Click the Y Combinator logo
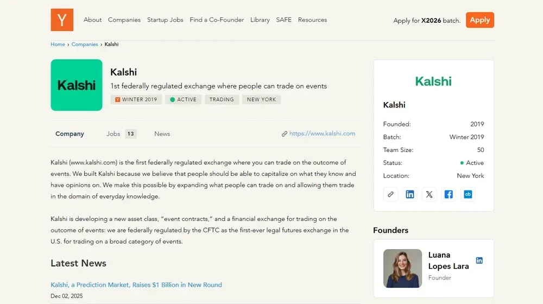 click(x=62, y=20)
